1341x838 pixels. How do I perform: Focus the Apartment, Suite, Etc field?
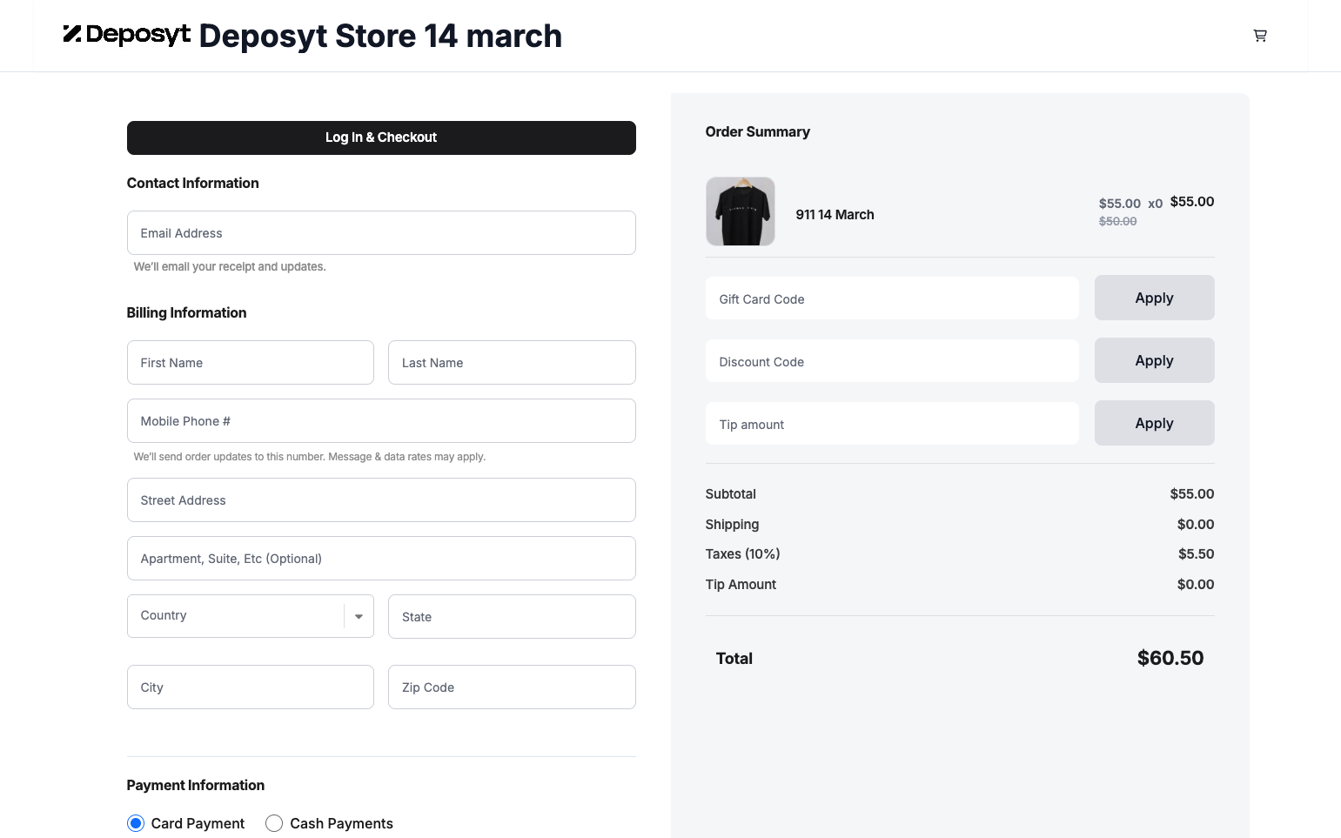381,558
